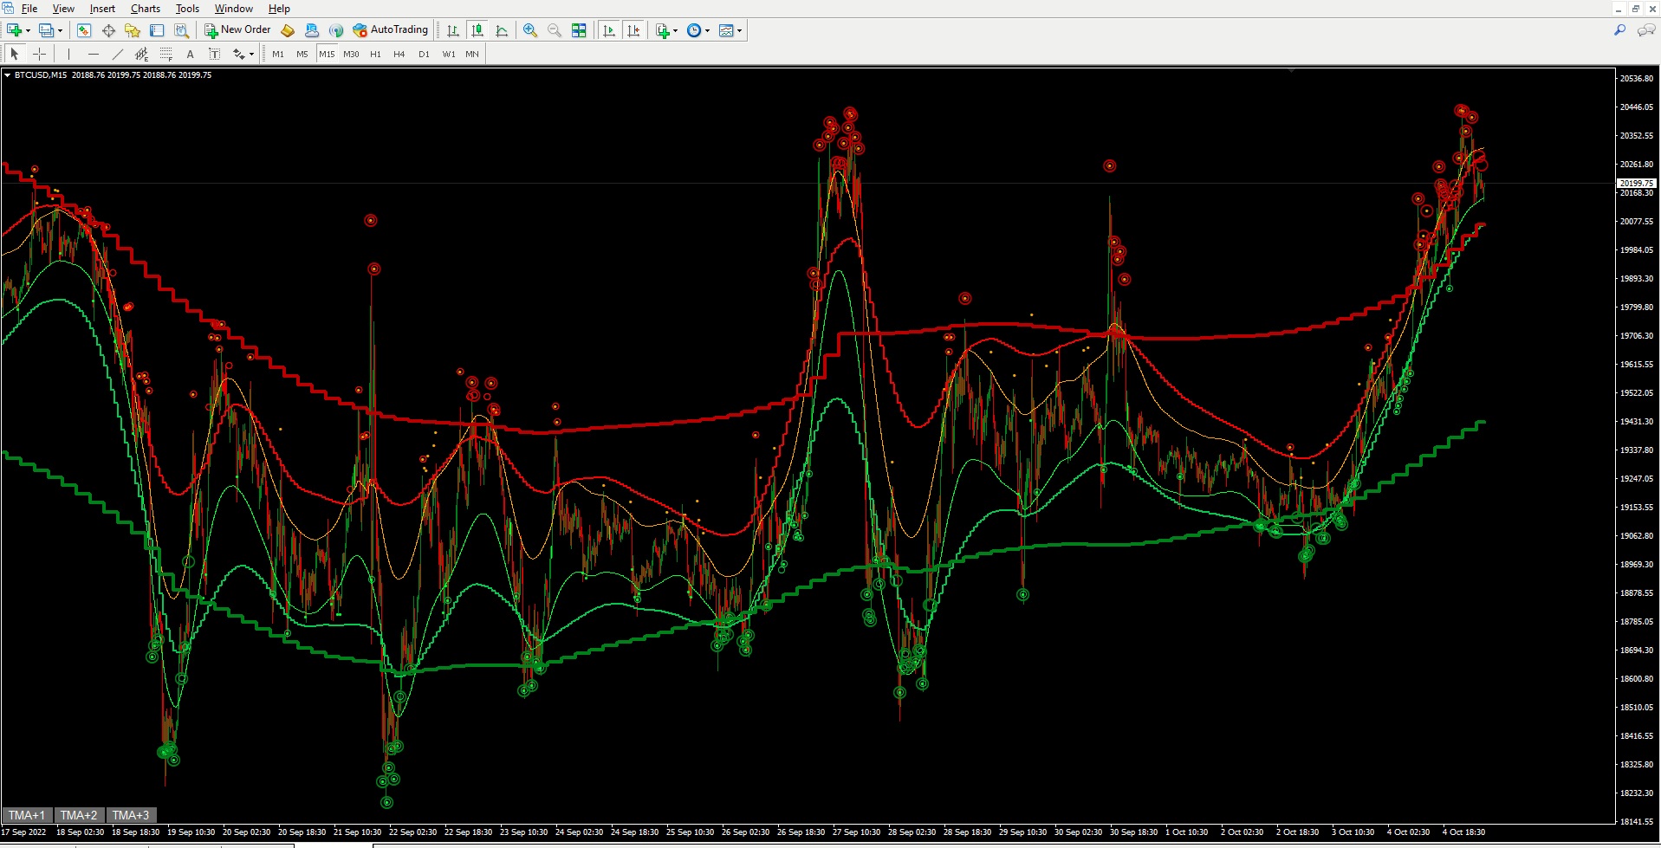
Task: Open the Templates icon
Action: pos(726,30)
